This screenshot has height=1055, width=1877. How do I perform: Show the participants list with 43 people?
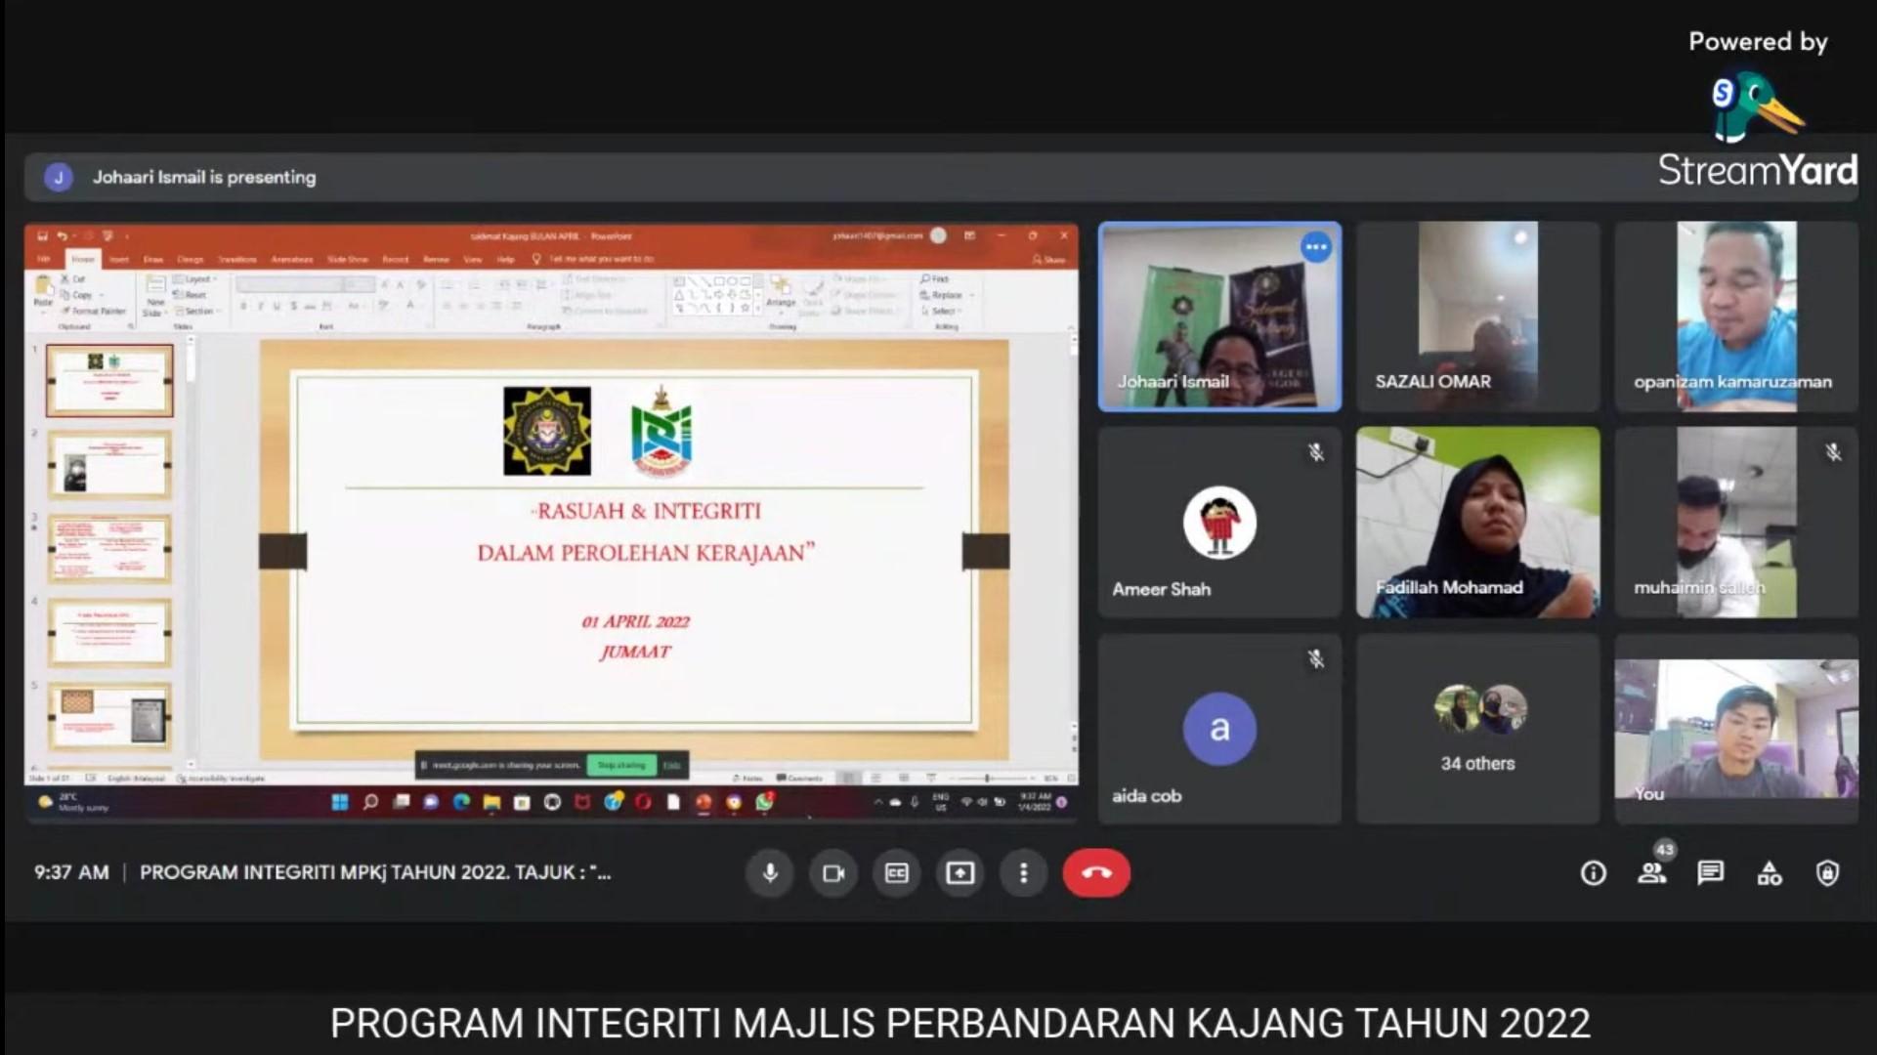(1652, 873)
